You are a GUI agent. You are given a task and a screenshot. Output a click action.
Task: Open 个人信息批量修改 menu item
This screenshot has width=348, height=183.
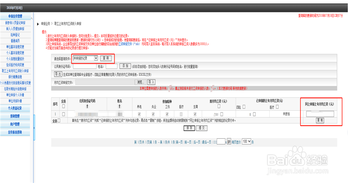point(15,59)
